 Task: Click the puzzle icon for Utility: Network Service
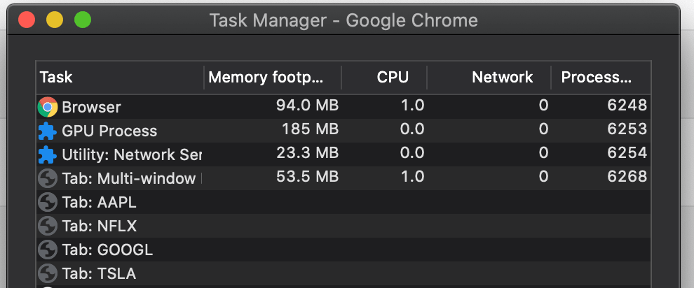pos(48,154)
